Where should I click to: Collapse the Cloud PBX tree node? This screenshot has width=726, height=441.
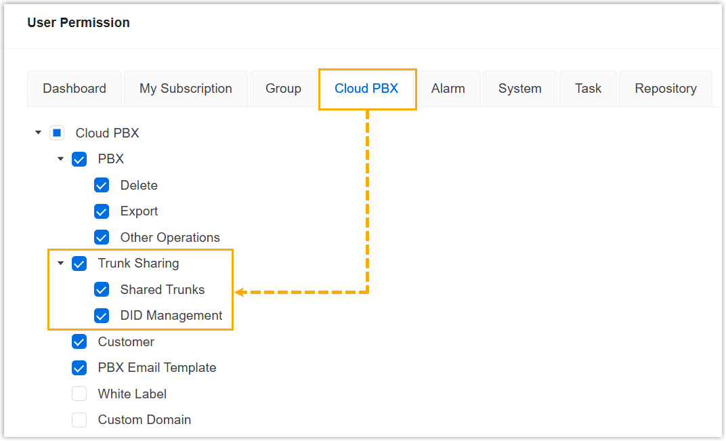click(38, 133)
